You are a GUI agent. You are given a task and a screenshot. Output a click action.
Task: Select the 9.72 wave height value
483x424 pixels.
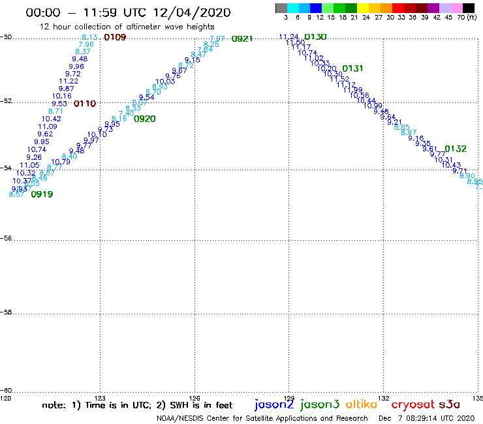72,74
